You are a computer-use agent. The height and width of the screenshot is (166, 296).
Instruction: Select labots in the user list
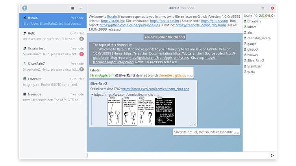[x=253, y=27]
